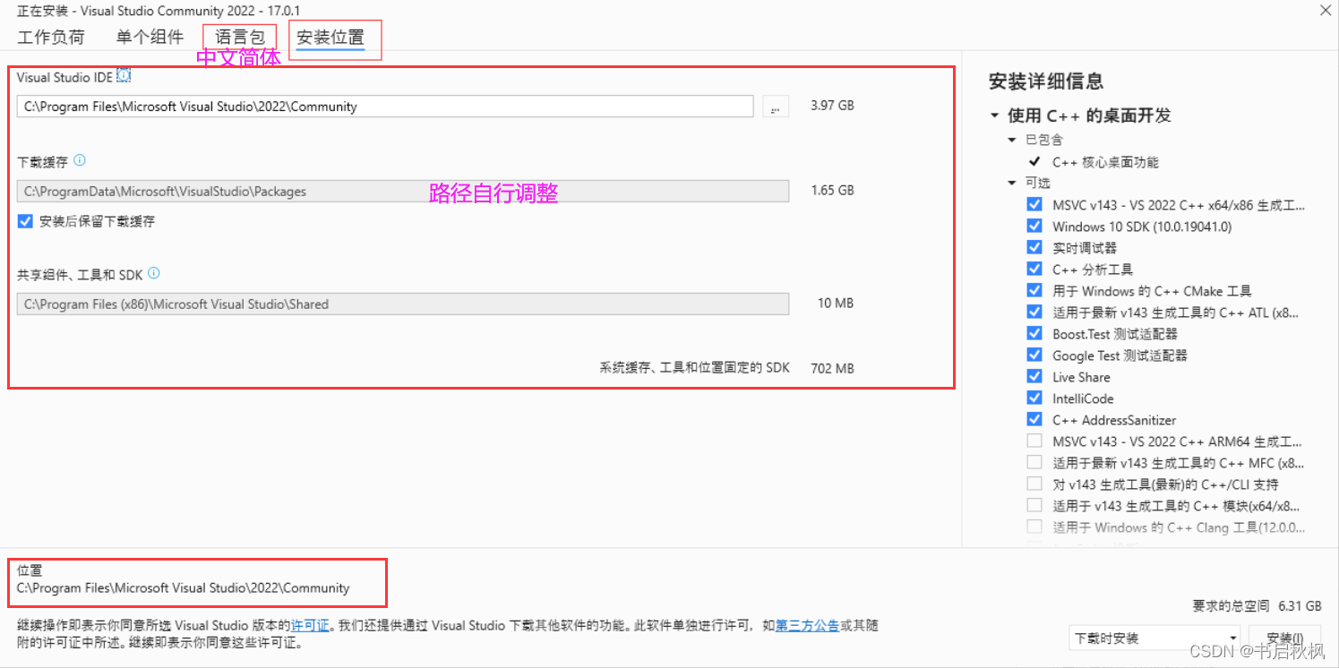Screen dimensions: 1339x668
Task: Check C++ Clang 工具 for Windows
Action: click(x=1034, y=527)
